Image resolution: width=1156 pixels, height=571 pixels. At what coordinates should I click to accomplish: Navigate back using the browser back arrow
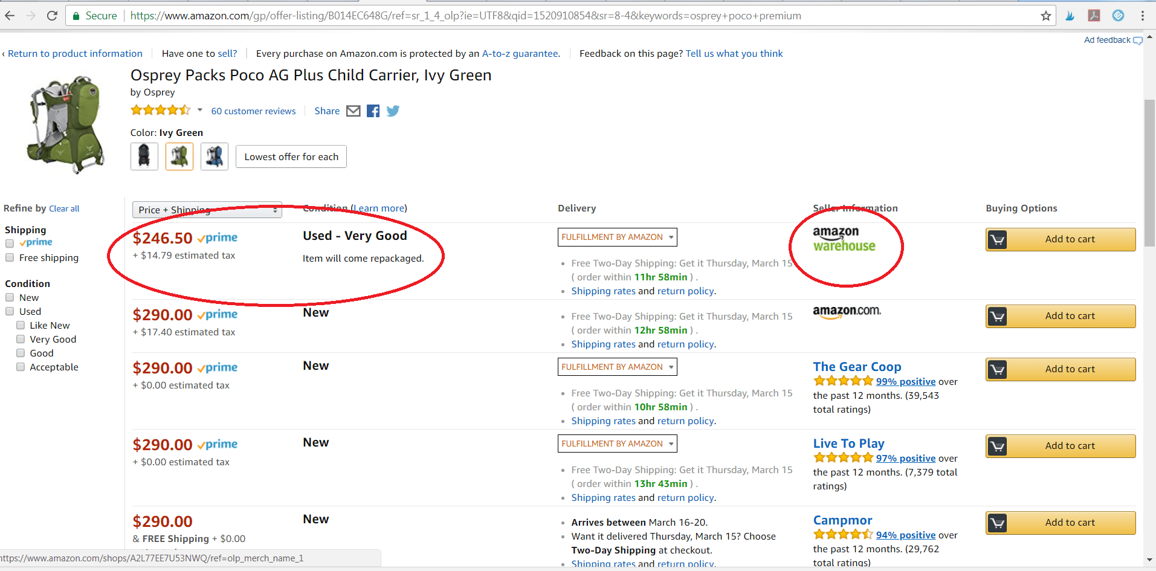pos(10,16)
